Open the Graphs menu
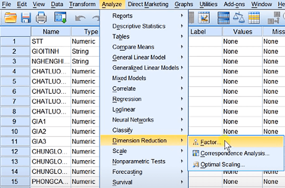This screenshot has width=285, height=188. 183,4
